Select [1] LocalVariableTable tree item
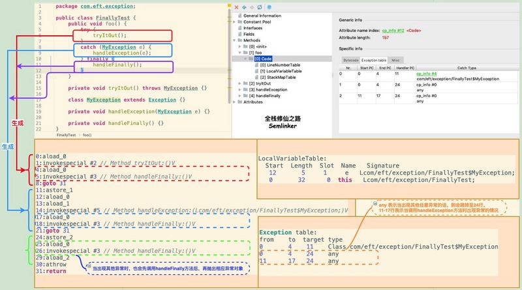Image resolution: width=522 pixels, height=290 pixels. [x=281, y=71]
